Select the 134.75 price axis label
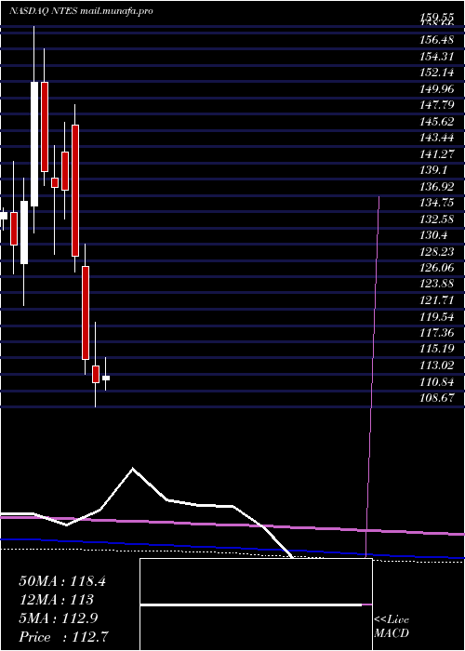The image size is (465, 651). (437, 203)
